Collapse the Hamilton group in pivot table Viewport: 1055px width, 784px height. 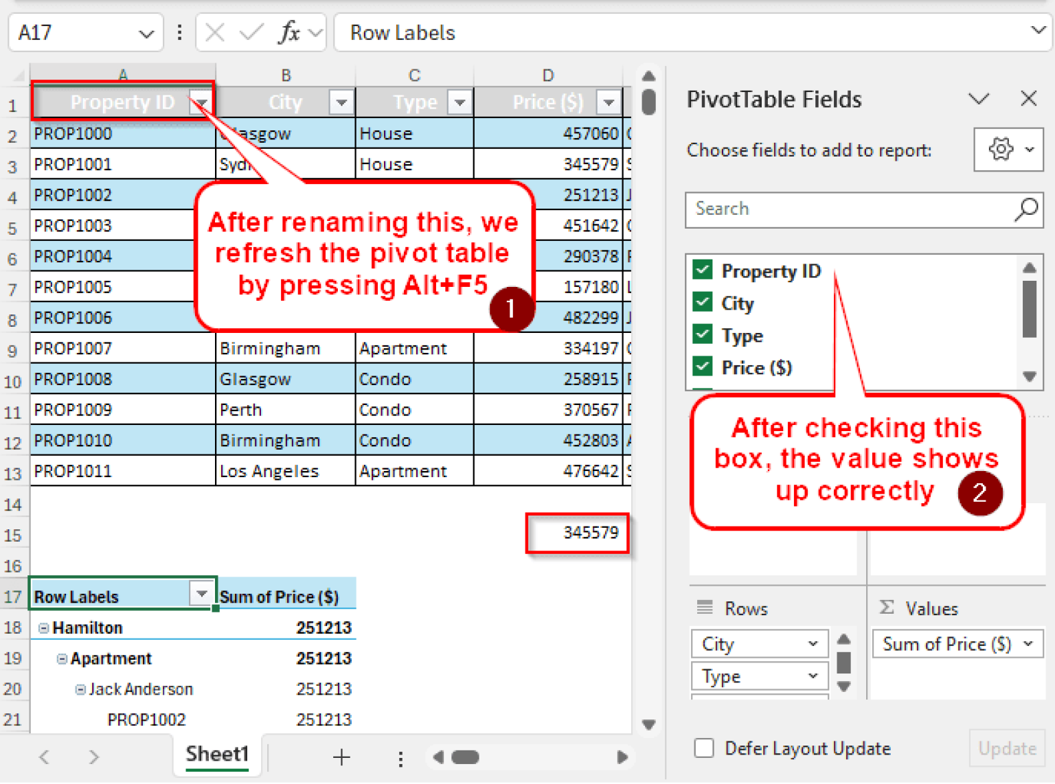tap(44, 628)
